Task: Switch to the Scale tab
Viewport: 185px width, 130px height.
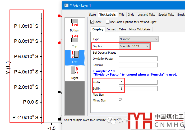Action: click(92, 15)
